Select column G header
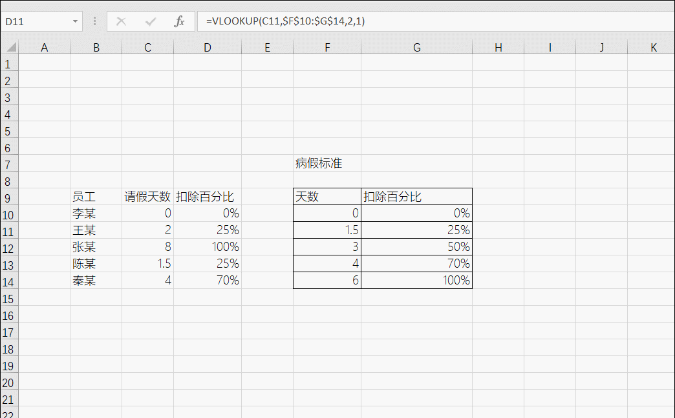 point(417,47)
